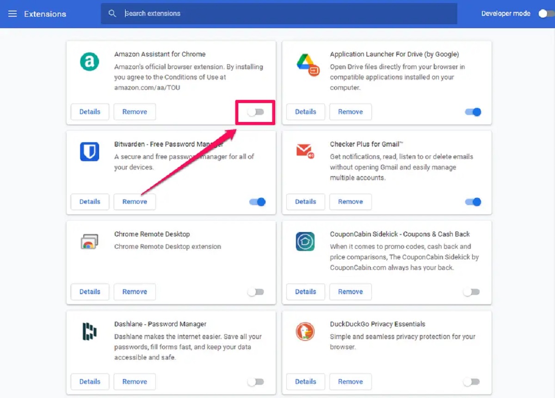Turn on DuckDuckGo Privacy Essentials toggle
The width and height of the screenshot is (555, 398).
coord(471,382)
